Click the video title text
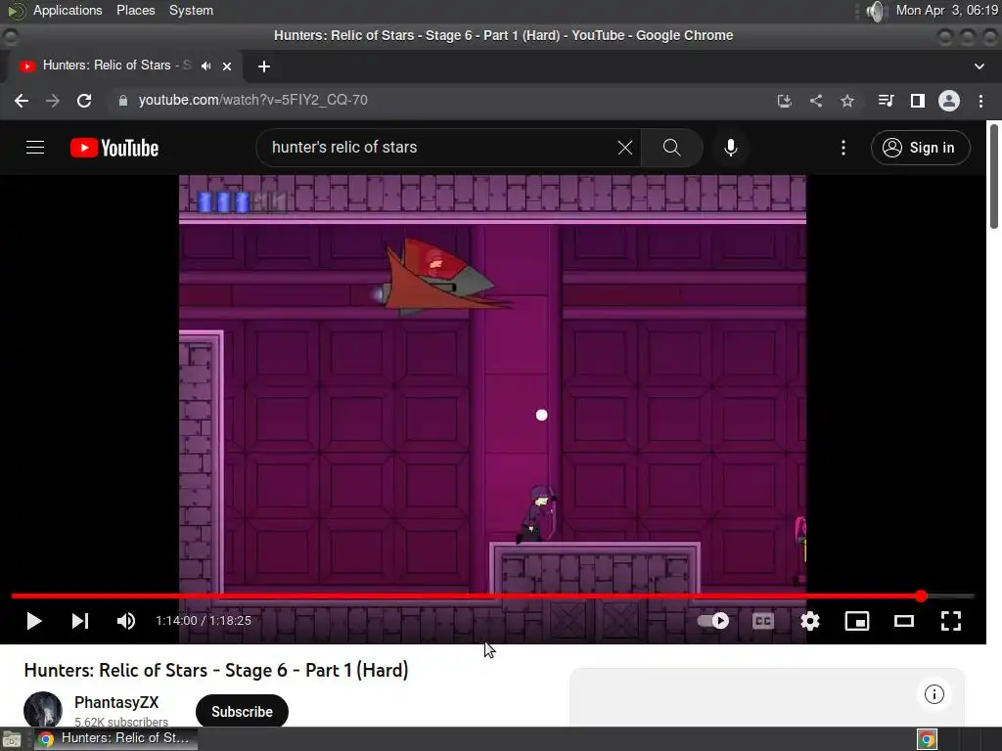The height and width of the screenshot is (751, 1002). click(216, 670)
